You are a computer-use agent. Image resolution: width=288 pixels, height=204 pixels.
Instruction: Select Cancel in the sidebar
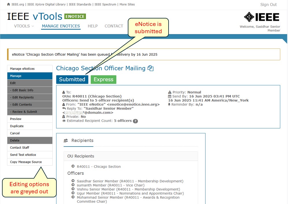click(30, 133)
